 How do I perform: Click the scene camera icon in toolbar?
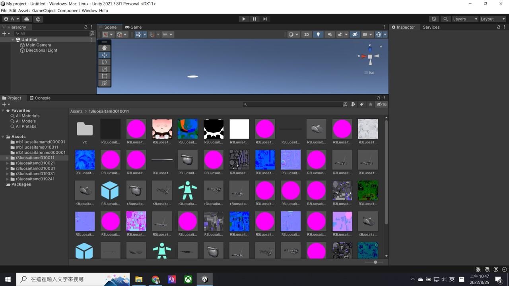365,34
